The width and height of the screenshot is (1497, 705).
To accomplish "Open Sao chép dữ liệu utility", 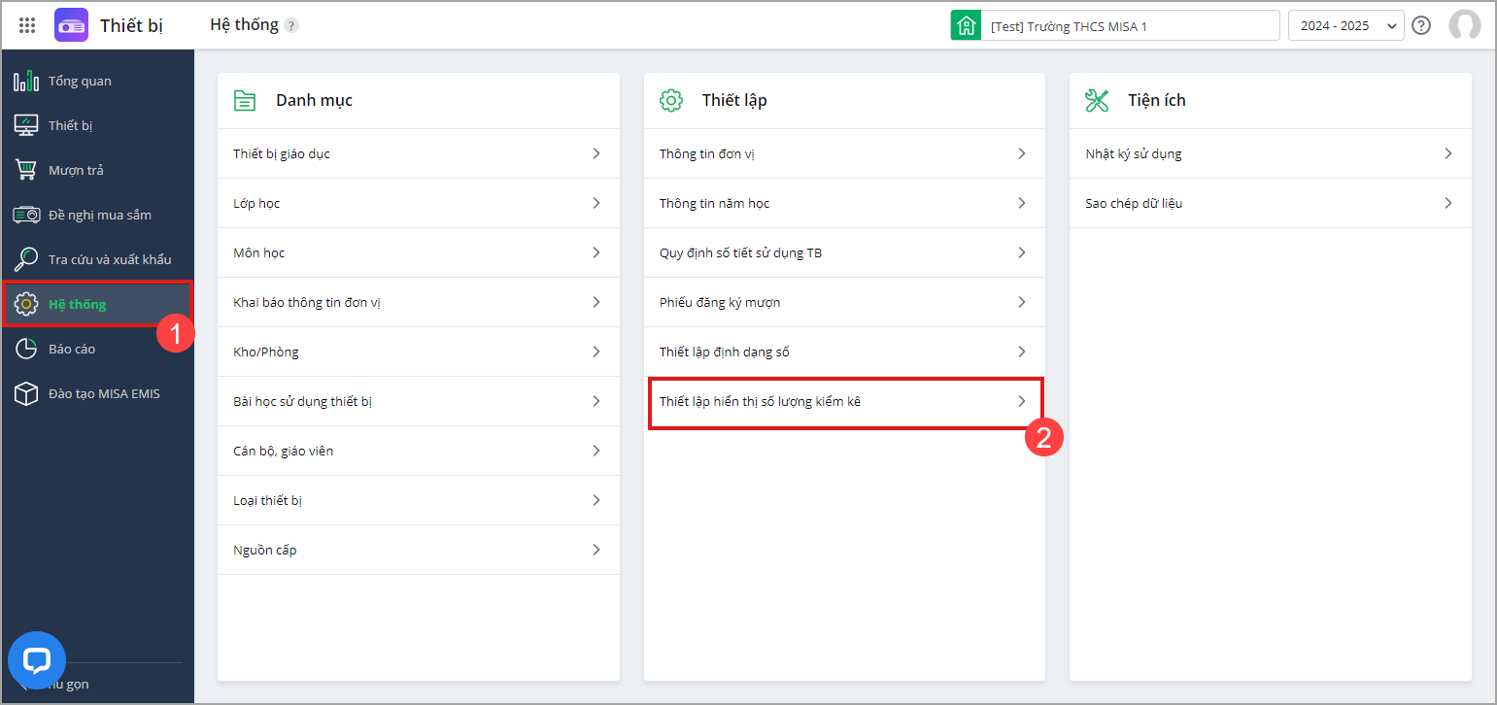I will tap(1134, 203).
